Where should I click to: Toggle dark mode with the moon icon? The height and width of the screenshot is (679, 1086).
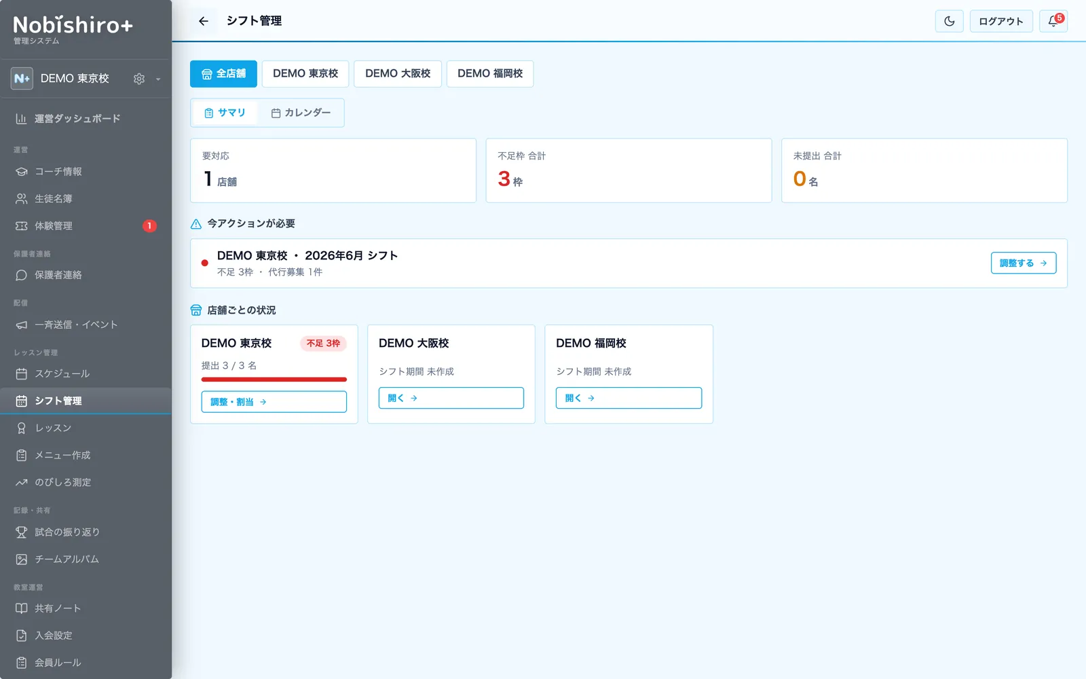click(949, 21)
